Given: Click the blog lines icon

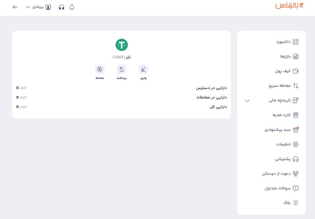Looking at the screenshot, I should [296, 203].
